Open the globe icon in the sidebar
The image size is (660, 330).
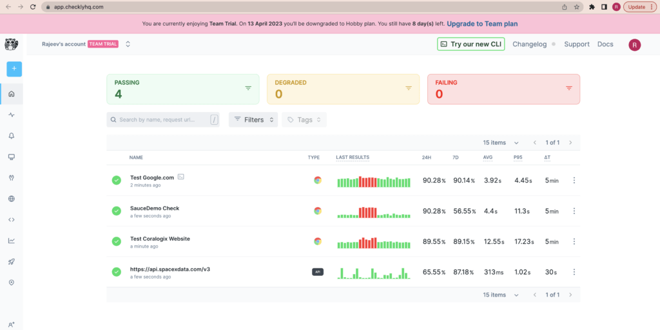pos(12,199)
